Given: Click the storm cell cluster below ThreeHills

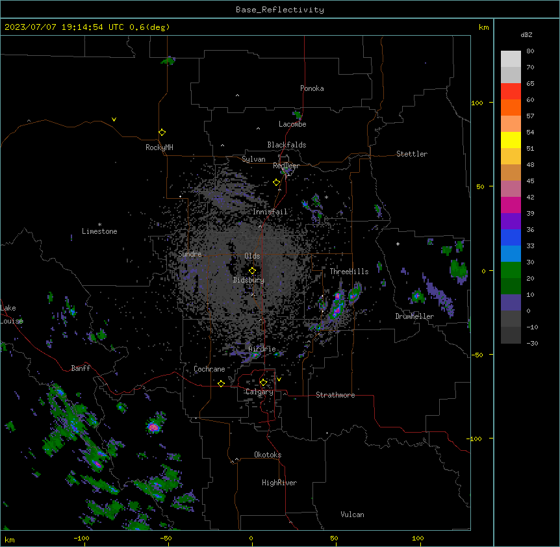Looking at the screenshot, I should [x=338, y=303].
